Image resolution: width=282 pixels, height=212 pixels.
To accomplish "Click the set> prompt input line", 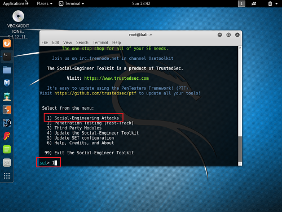I will (x=48, y=163).
